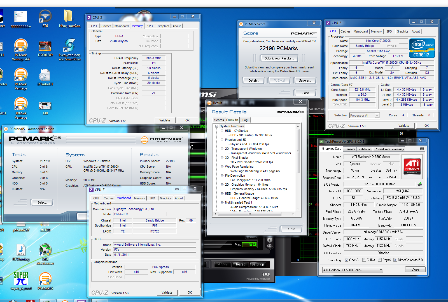Viewport: 448px width, 302px height.
Task: Toggle the DirectCompute 5.0 checkbox
Action: (395, 260)
